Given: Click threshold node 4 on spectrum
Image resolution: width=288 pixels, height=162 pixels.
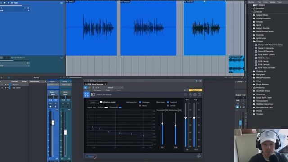Looking at the screenshot, I should (120, 133).
